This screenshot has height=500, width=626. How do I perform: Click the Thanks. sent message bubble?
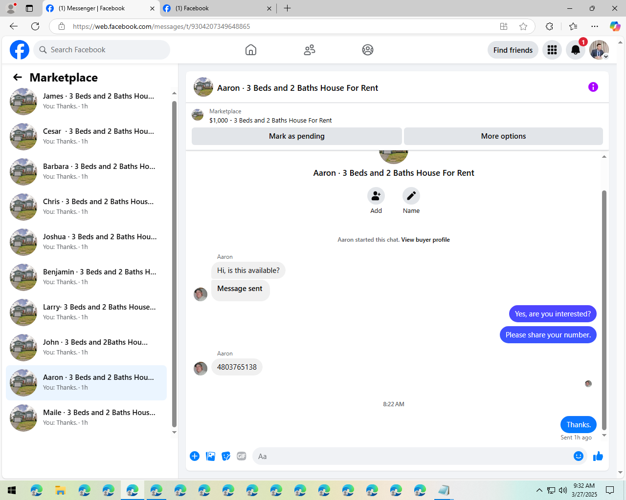[579, 425]
